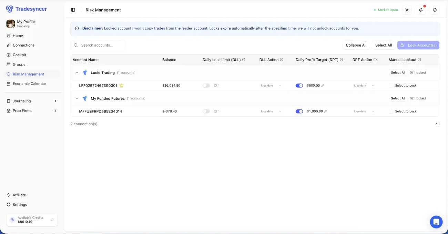Click Lock Account(s) button
The width and height of the screenshot is (448, 234).
418,45
